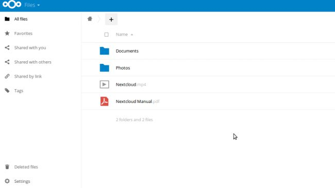Click the plus button to add new file
Viewport: 335px width, 188px height.
111,20
